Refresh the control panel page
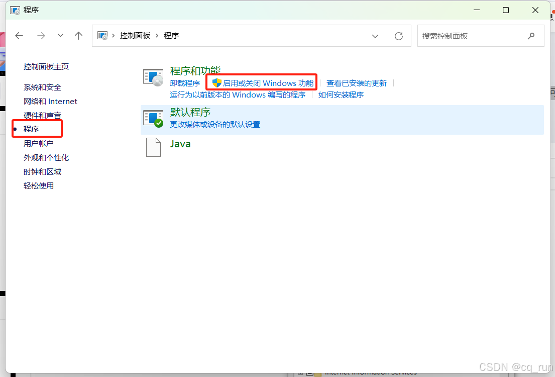Viewport: 555px width, 377px height. pos(399,36)
